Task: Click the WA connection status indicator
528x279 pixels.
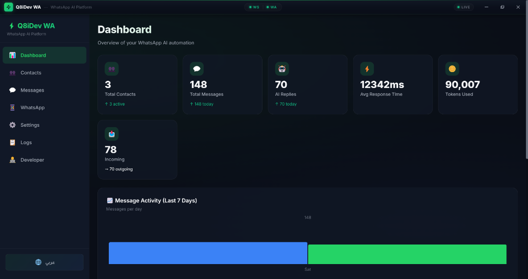Action: [x=271, y=7]
